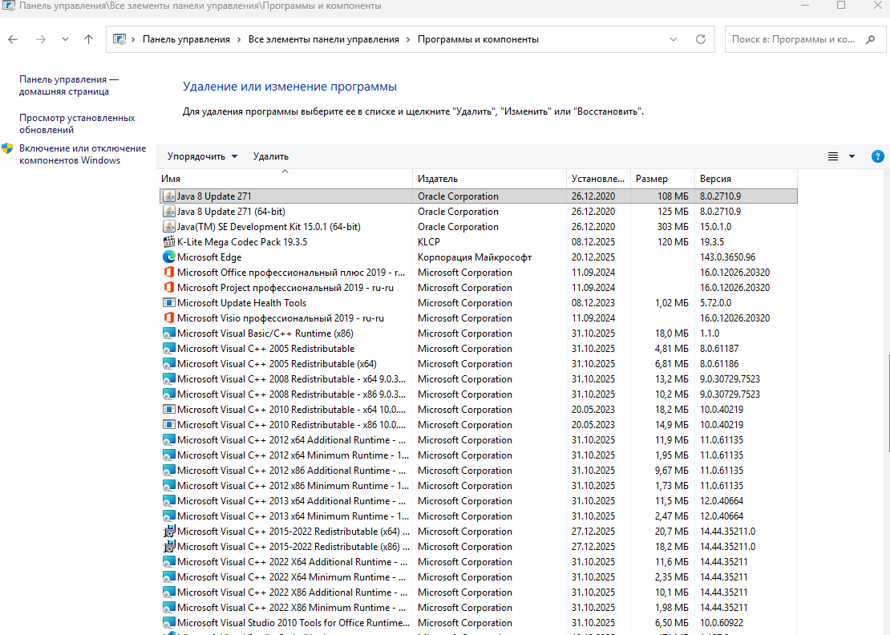Open the address bar dropdown chevron
This screenshot has width=890, height=635.
[673, 38]
